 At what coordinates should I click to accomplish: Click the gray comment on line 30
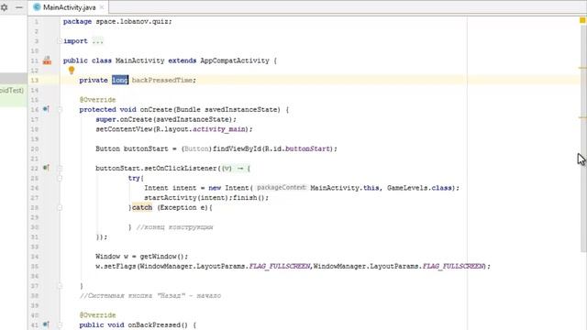click(x=174, y=227)
